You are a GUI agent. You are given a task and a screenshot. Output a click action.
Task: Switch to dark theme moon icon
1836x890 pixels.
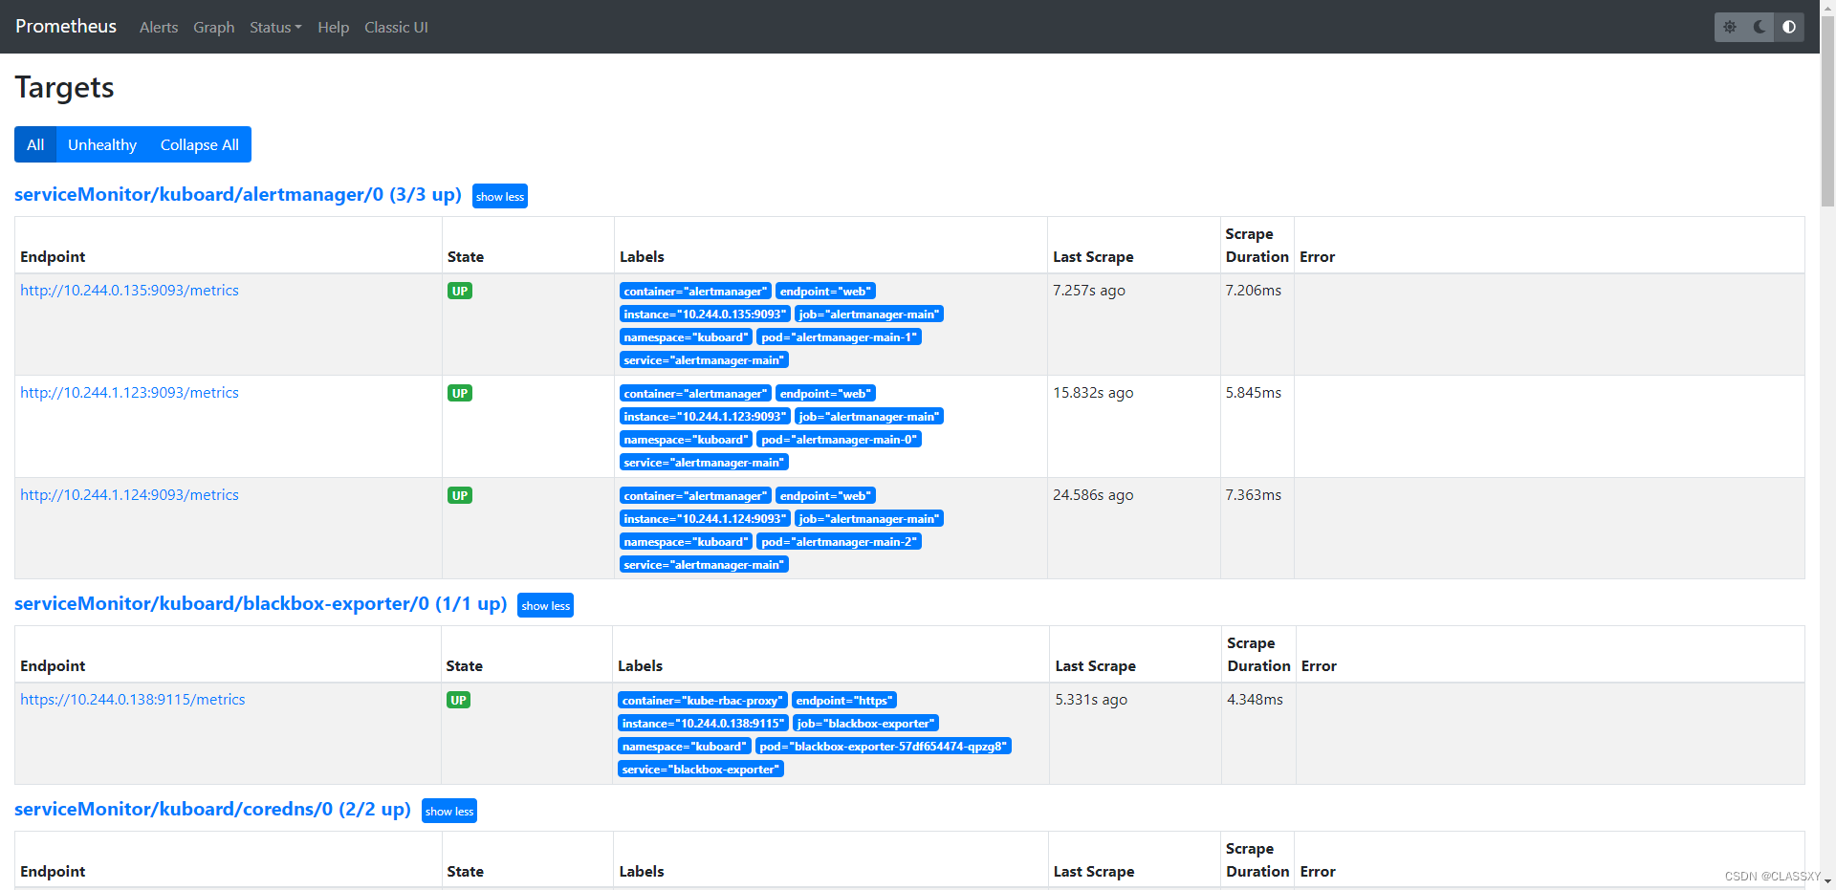tap(1759, 27)
